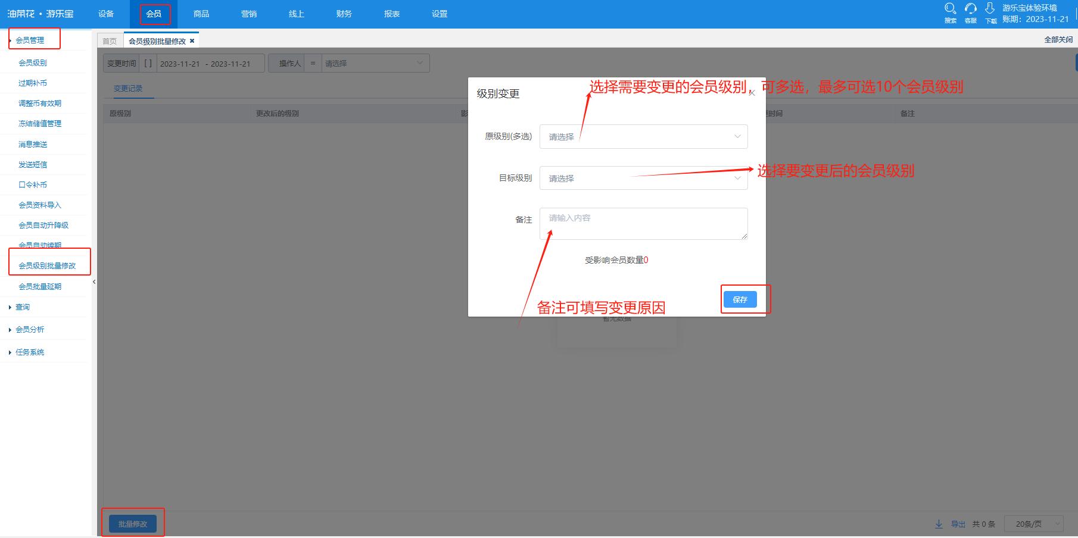The width and height of the screenshot is (1078, 538).
Task: Click the export download arrow icon
Action: [939, 524]
